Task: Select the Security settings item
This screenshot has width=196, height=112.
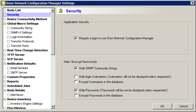Action: click(13, 15)
